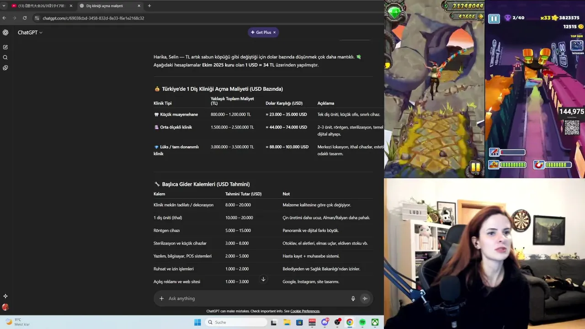
Task: Open File Explorer from the taskbar
Action: click(x=287, y=322)
